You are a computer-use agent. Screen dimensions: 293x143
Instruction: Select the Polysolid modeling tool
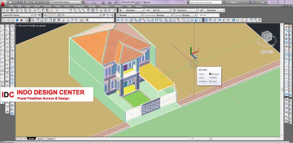click(12, 27)
